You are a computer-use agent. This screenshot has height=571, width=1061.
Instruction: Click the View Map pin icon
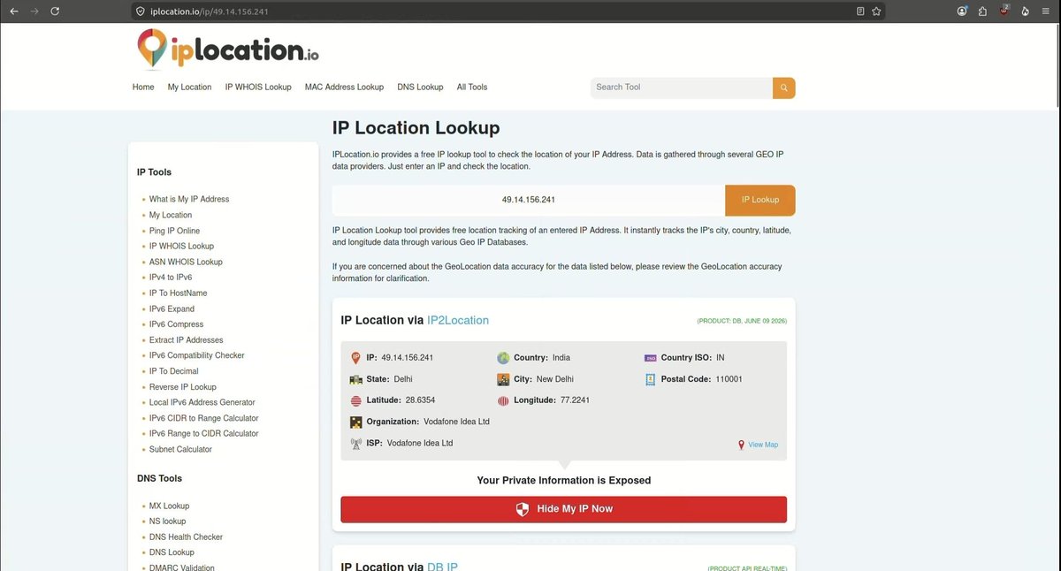[741, 445]
